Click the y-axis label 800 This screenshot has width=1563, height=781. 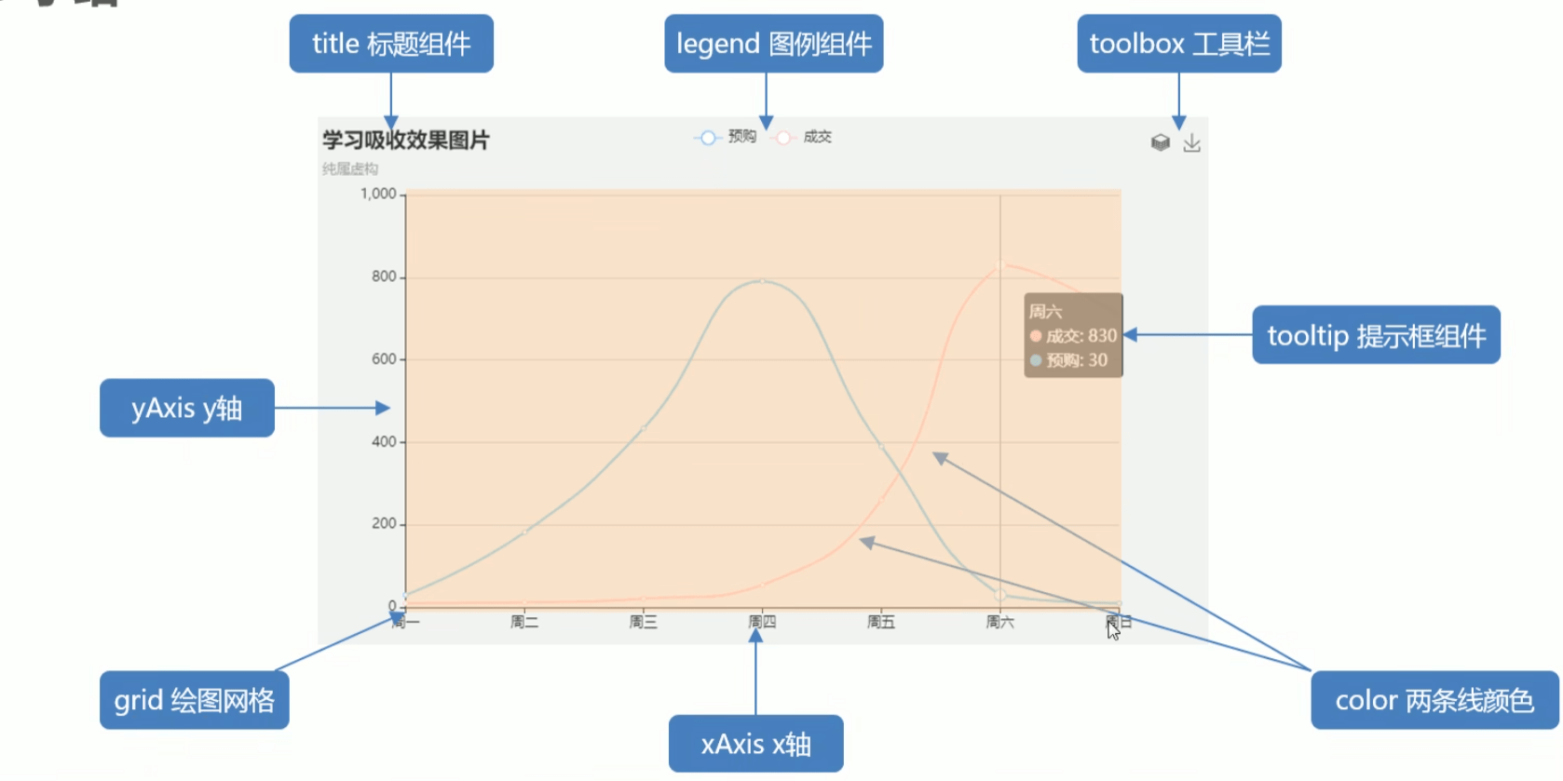pyautogui.click(x=384, y=276)
